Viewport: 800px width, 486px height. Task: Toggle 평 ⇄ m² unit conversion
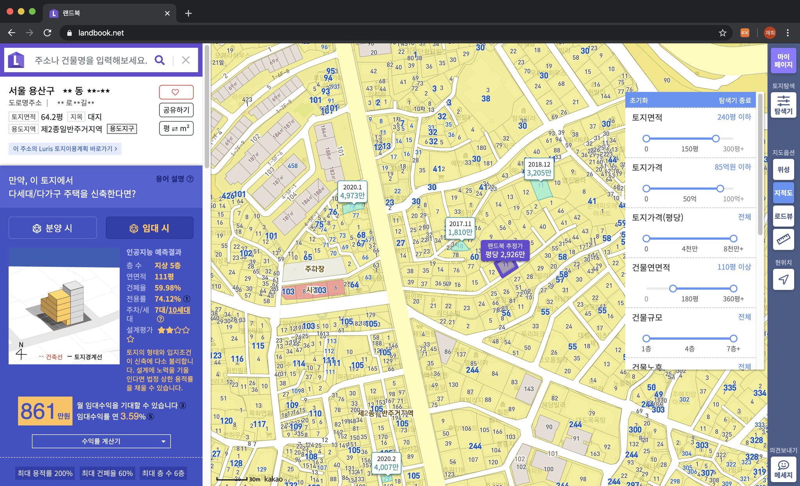(176, 129)
